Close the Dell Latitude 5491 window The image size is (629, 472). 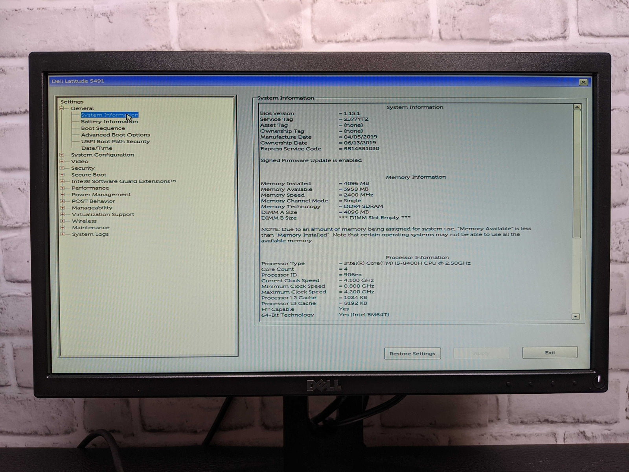[583, 82]
